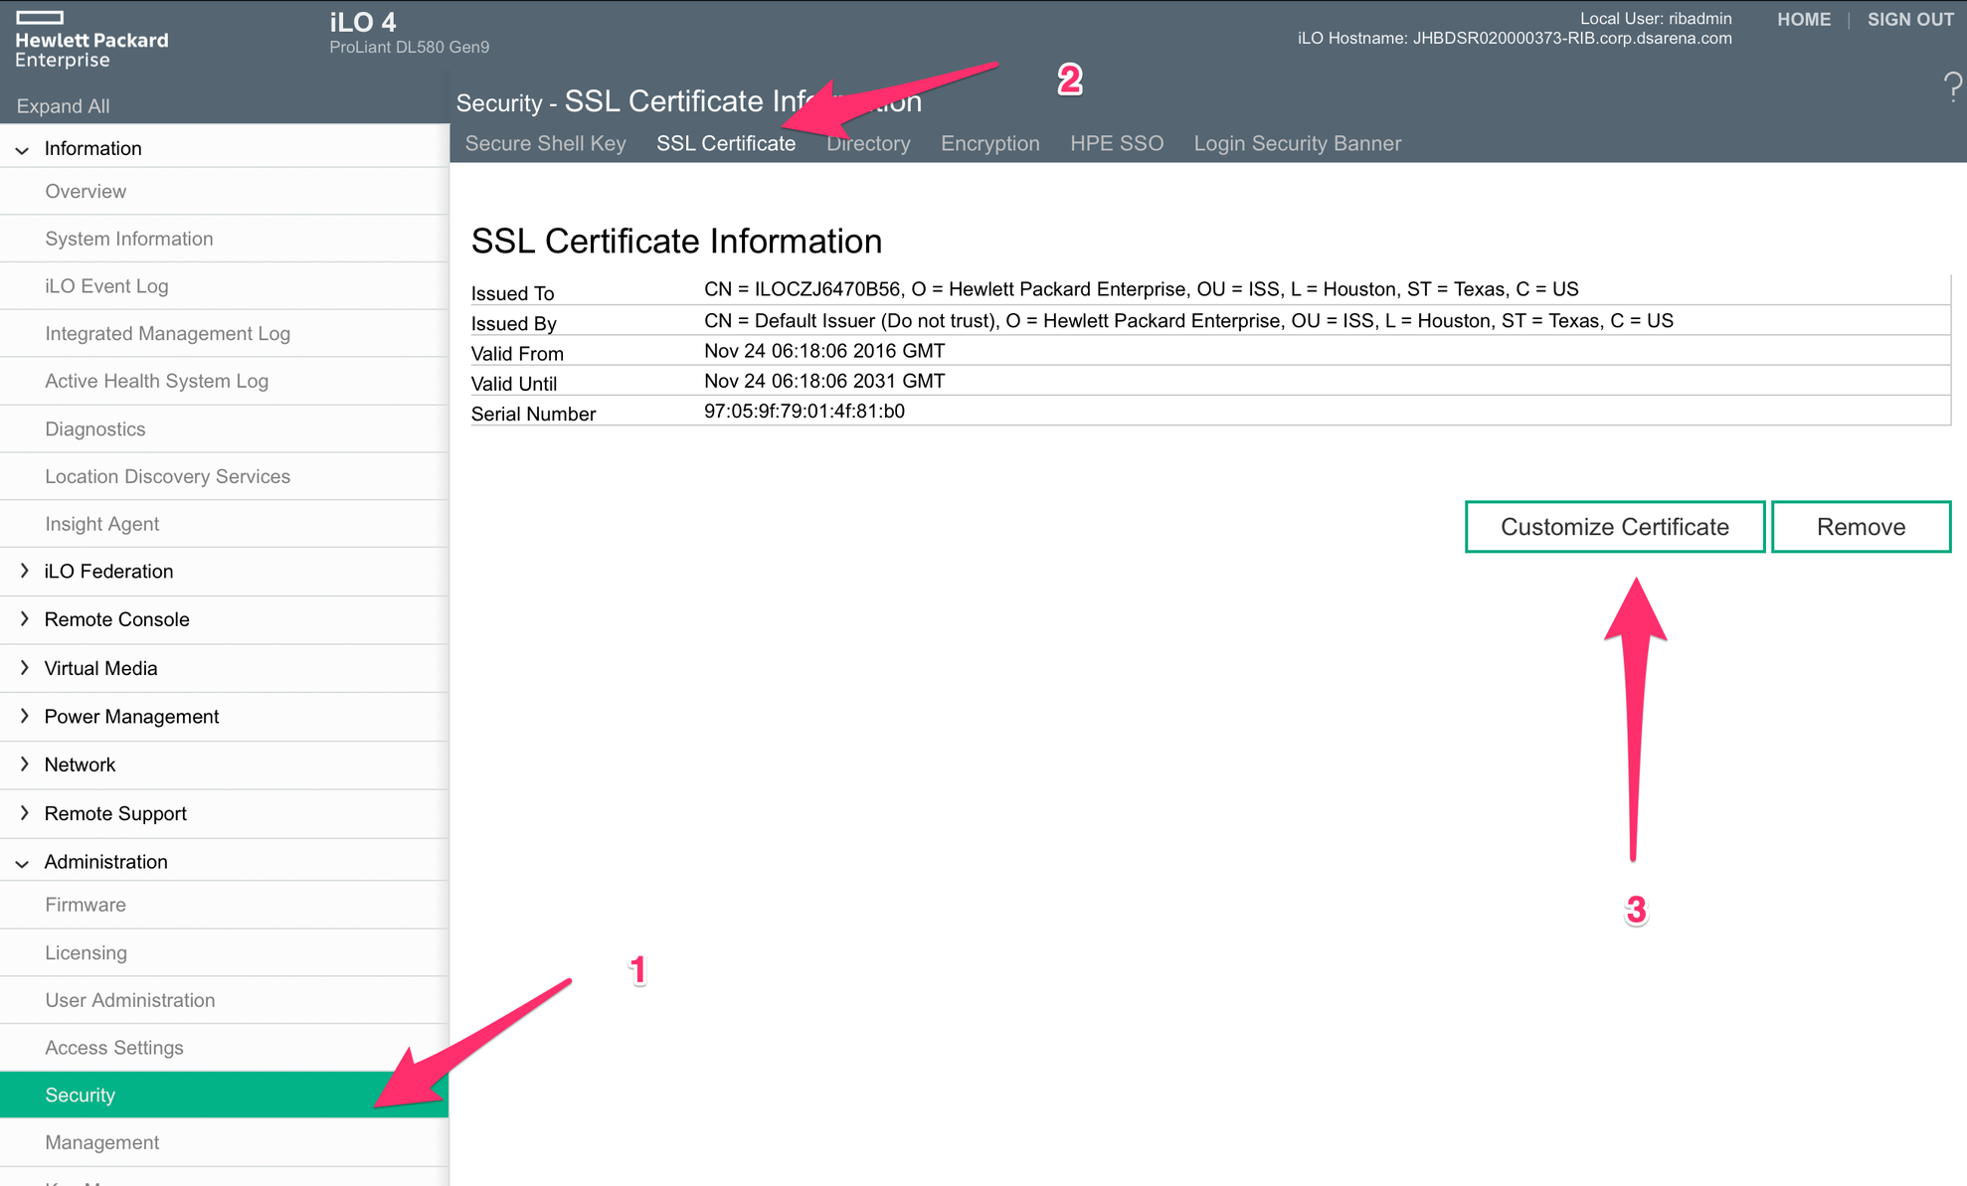This screenshot has width=1967, height=1186.
Task: Open the Login Security Banner tab
Action: (1297, 143)
